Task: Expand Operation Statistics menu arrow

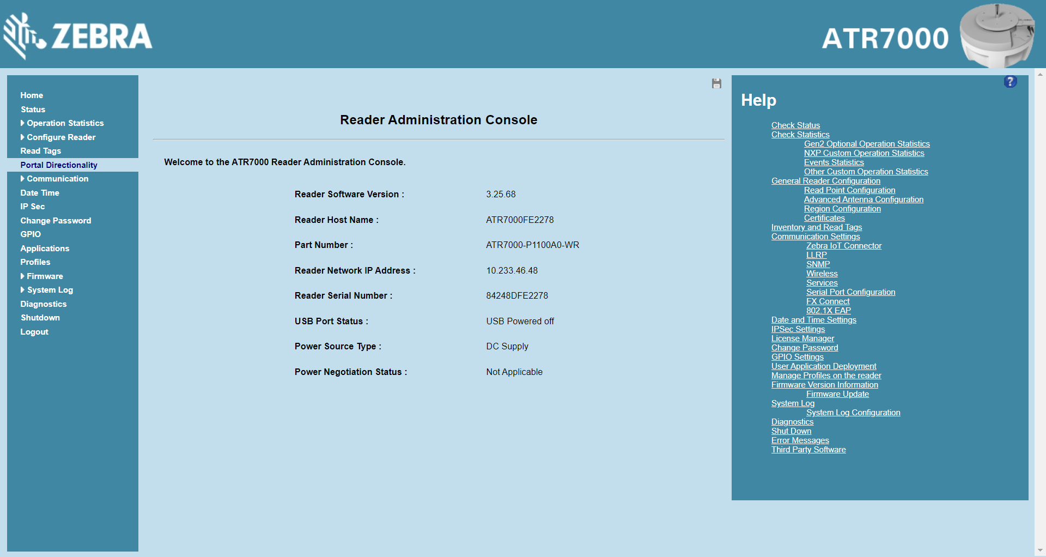Action: tap(22, 123)
